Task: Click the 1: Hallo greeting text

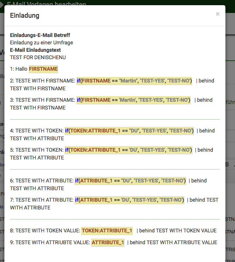Action: [x=19, y=69]
